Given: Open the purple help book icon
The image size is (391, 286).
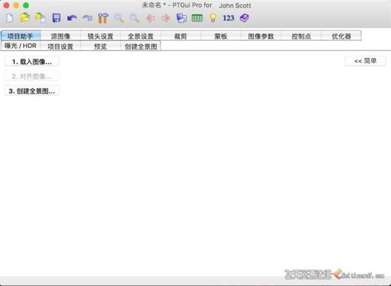Looking at the screenshot, I should [244, 18].
